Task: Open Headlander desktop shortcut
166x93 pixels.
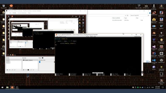Action: coord(154,13)
